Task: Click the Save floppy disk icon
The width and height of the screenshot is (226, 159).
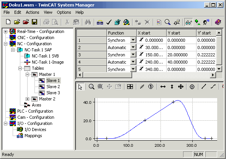Action: pos(34,22)
